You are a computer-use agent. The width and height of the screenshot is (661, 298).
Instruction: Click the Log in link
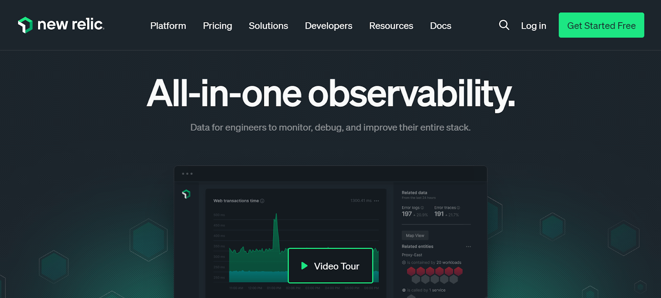533,26
